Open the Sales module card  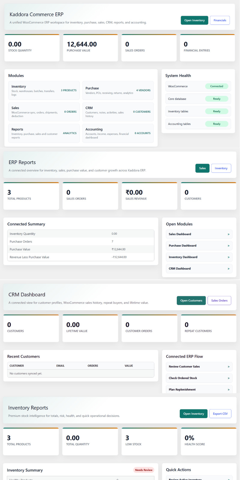coord(44,112)
